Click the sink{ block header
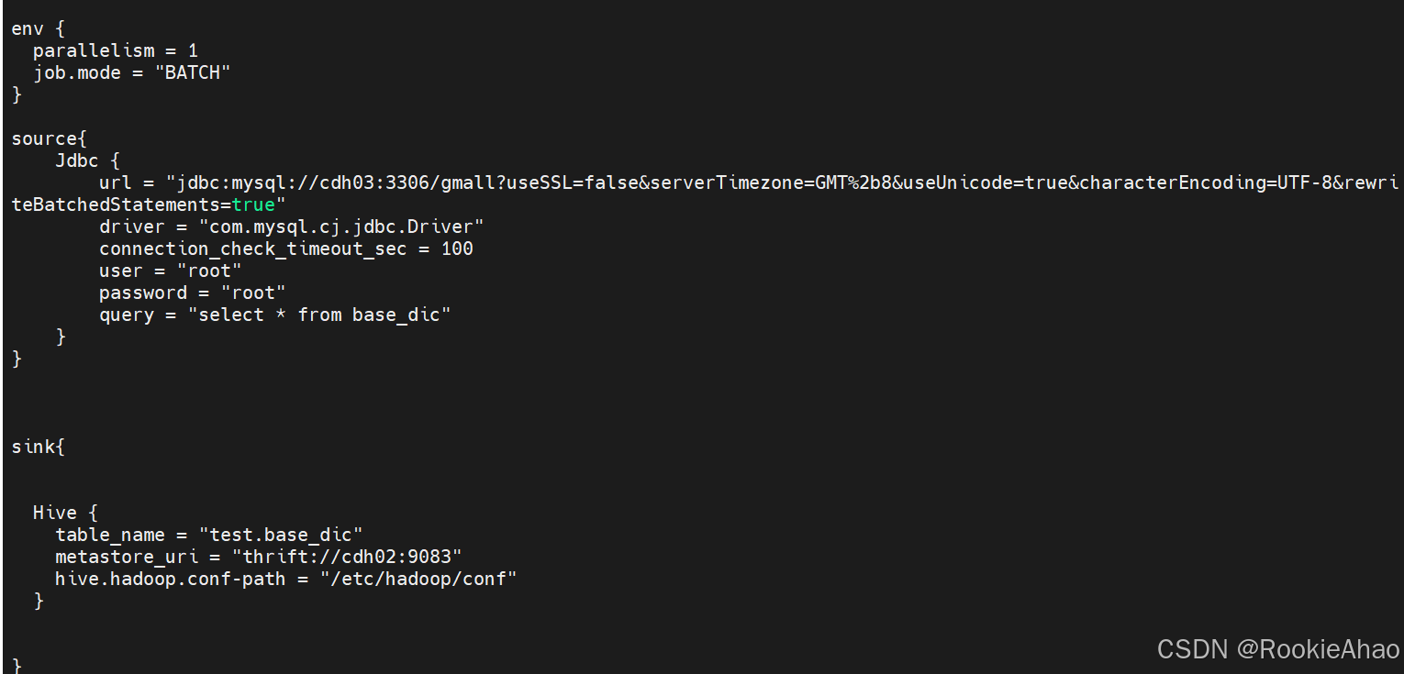 point(38,447)
